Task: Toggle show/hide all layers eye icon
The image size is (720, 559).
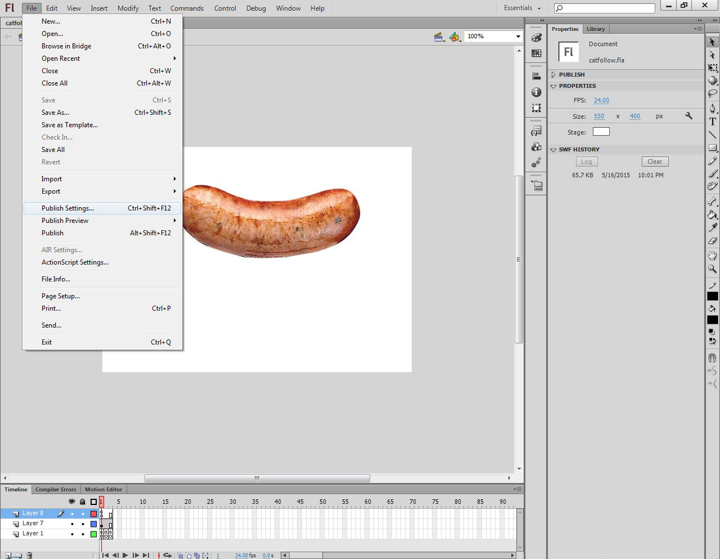Action: tap(71, 502)
